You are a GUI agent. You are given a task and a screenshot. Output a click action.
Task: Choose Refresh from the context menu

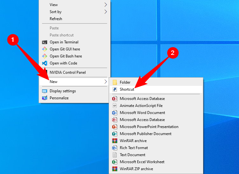tap(75, 19)
